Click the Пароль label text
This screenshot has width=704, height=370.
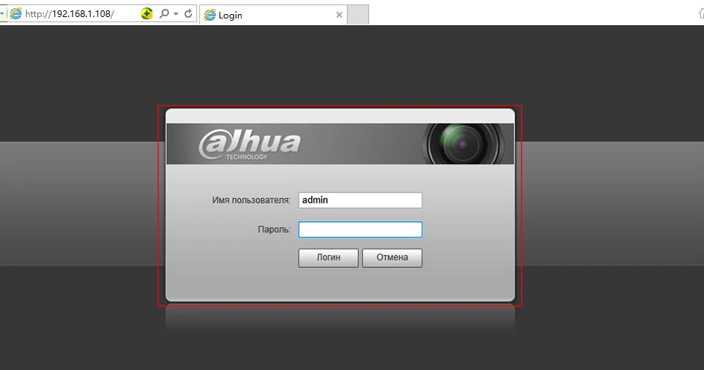coord(274,229)
